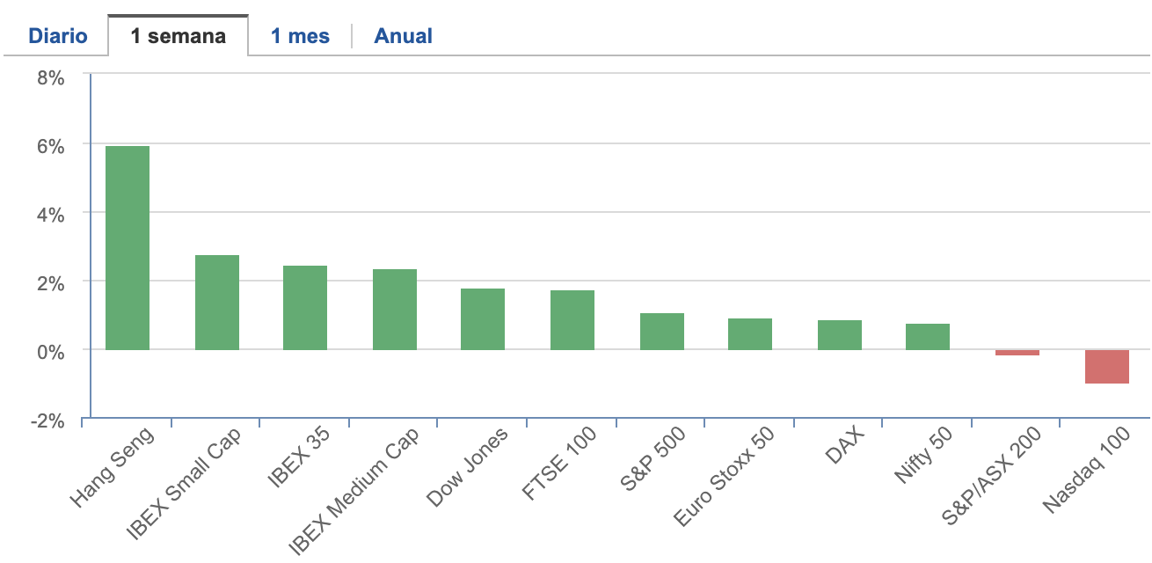Click the IBEX Medium Cap axis label

[x=355, y=492]
